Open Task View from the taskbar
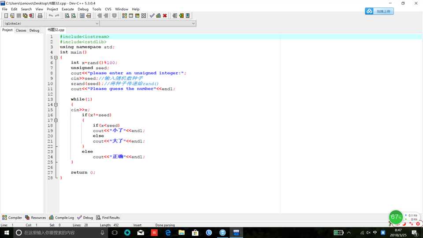The image size is (423, 238). pos(115,233)
